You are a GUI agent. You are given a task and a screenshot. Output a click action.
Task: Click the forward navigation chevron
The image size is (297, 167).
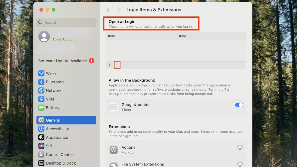(119, 10)
